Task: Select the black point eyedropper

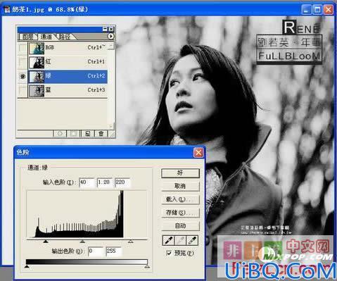Action: point(169,240)
